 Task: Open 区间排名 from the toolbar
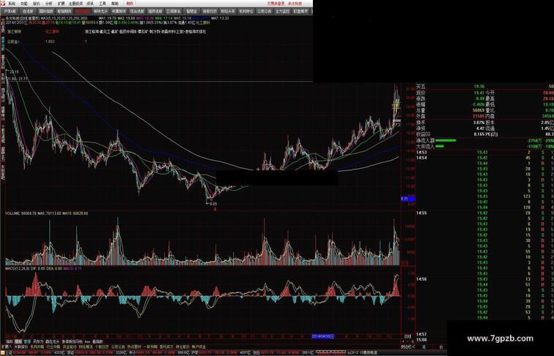pyautogui.click(x=174, y=11)
